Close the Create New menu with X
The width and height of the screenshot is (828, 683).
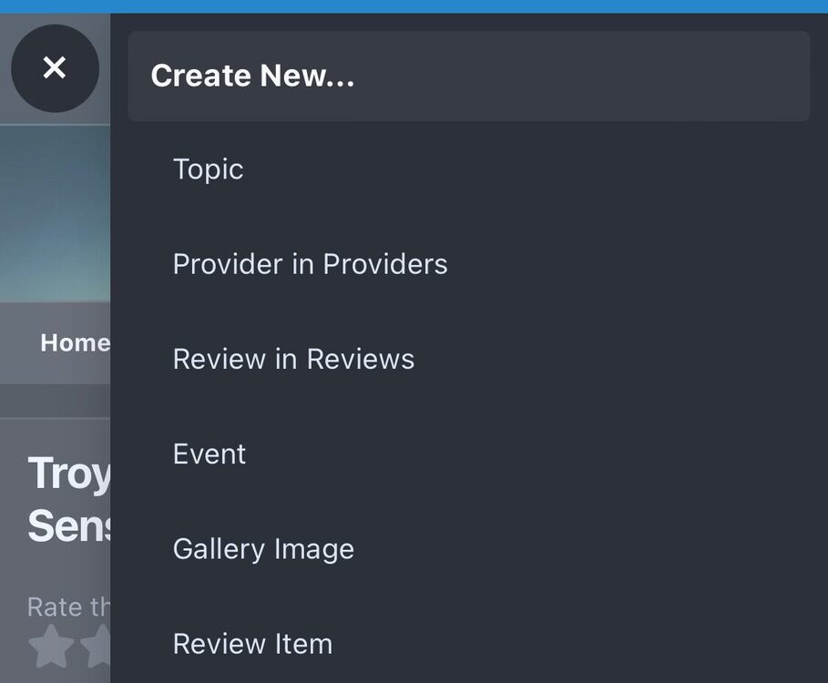tap(55, 68)
